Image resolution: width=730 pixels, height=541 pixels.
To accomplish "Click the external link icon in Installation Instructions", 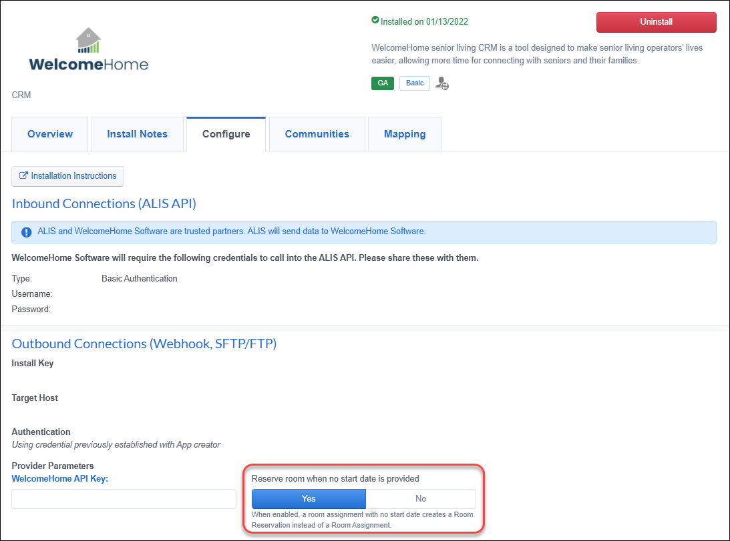I will pyautogui.click(x=23, y=175).
